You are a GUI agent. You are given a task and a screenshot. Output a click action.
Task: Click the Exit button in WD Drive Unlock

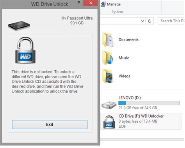50,125
